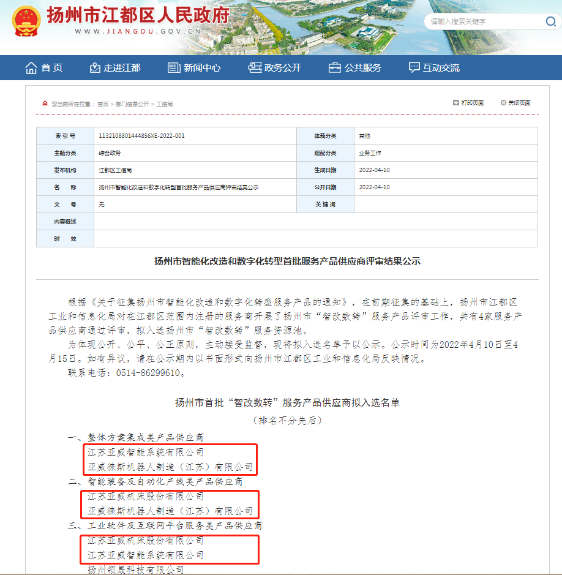Click the X icon beside 关闭页面
Screen dimensions: 562x575
click(503, 103)
